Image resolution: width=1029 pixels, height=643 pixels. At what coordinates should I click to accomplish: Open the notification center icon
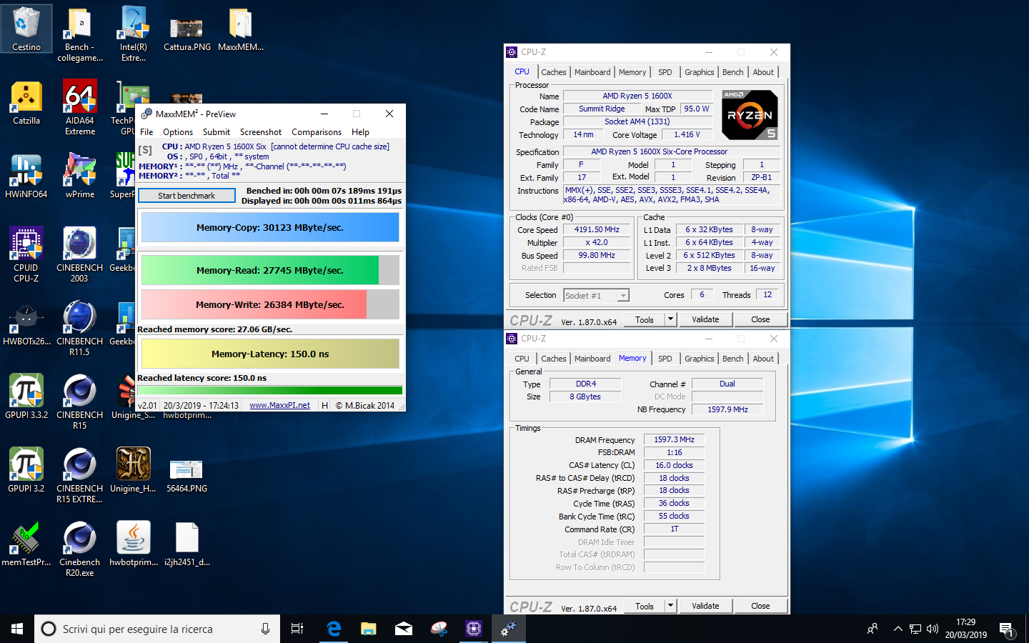click(x=1007, y=629)
